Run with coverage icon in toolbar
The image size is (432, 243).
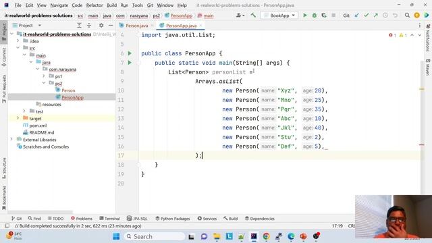(324, 16)
